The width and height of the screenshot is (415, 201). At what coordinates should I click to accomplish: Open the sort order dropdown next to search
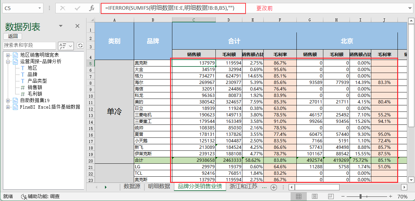click(66, 46)
